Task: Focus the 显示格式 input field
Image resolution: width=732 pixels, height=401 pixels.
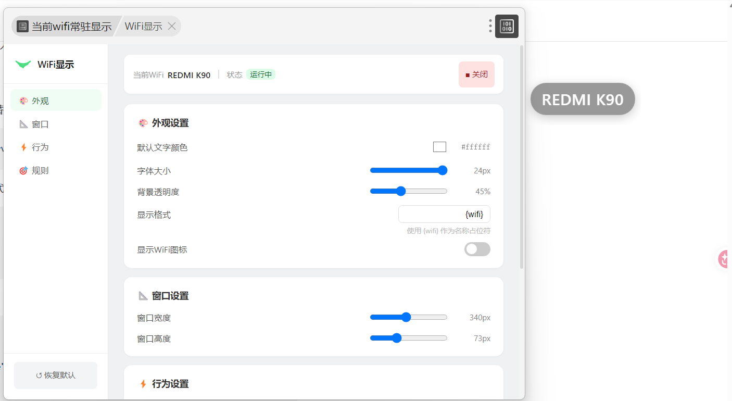Action: point(444,214)
